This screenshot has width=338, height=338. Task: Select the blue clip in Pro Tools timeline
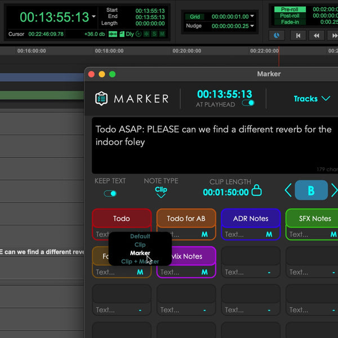42,77
